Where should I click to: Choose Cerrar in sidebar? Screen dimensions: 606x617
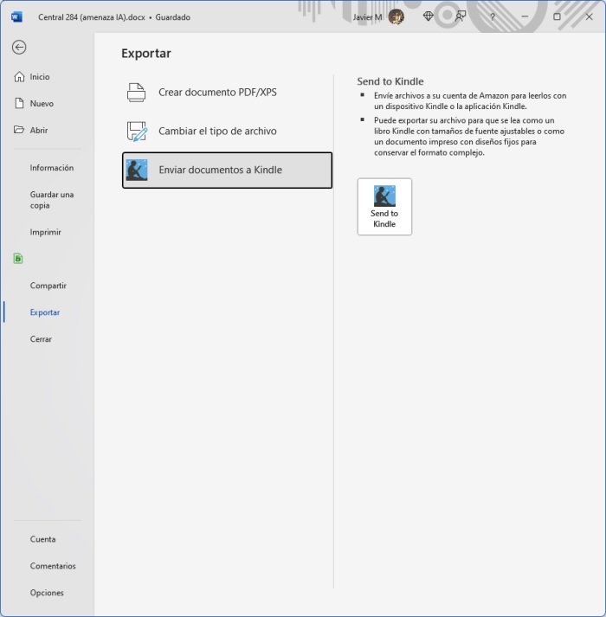tap(41, 339)
